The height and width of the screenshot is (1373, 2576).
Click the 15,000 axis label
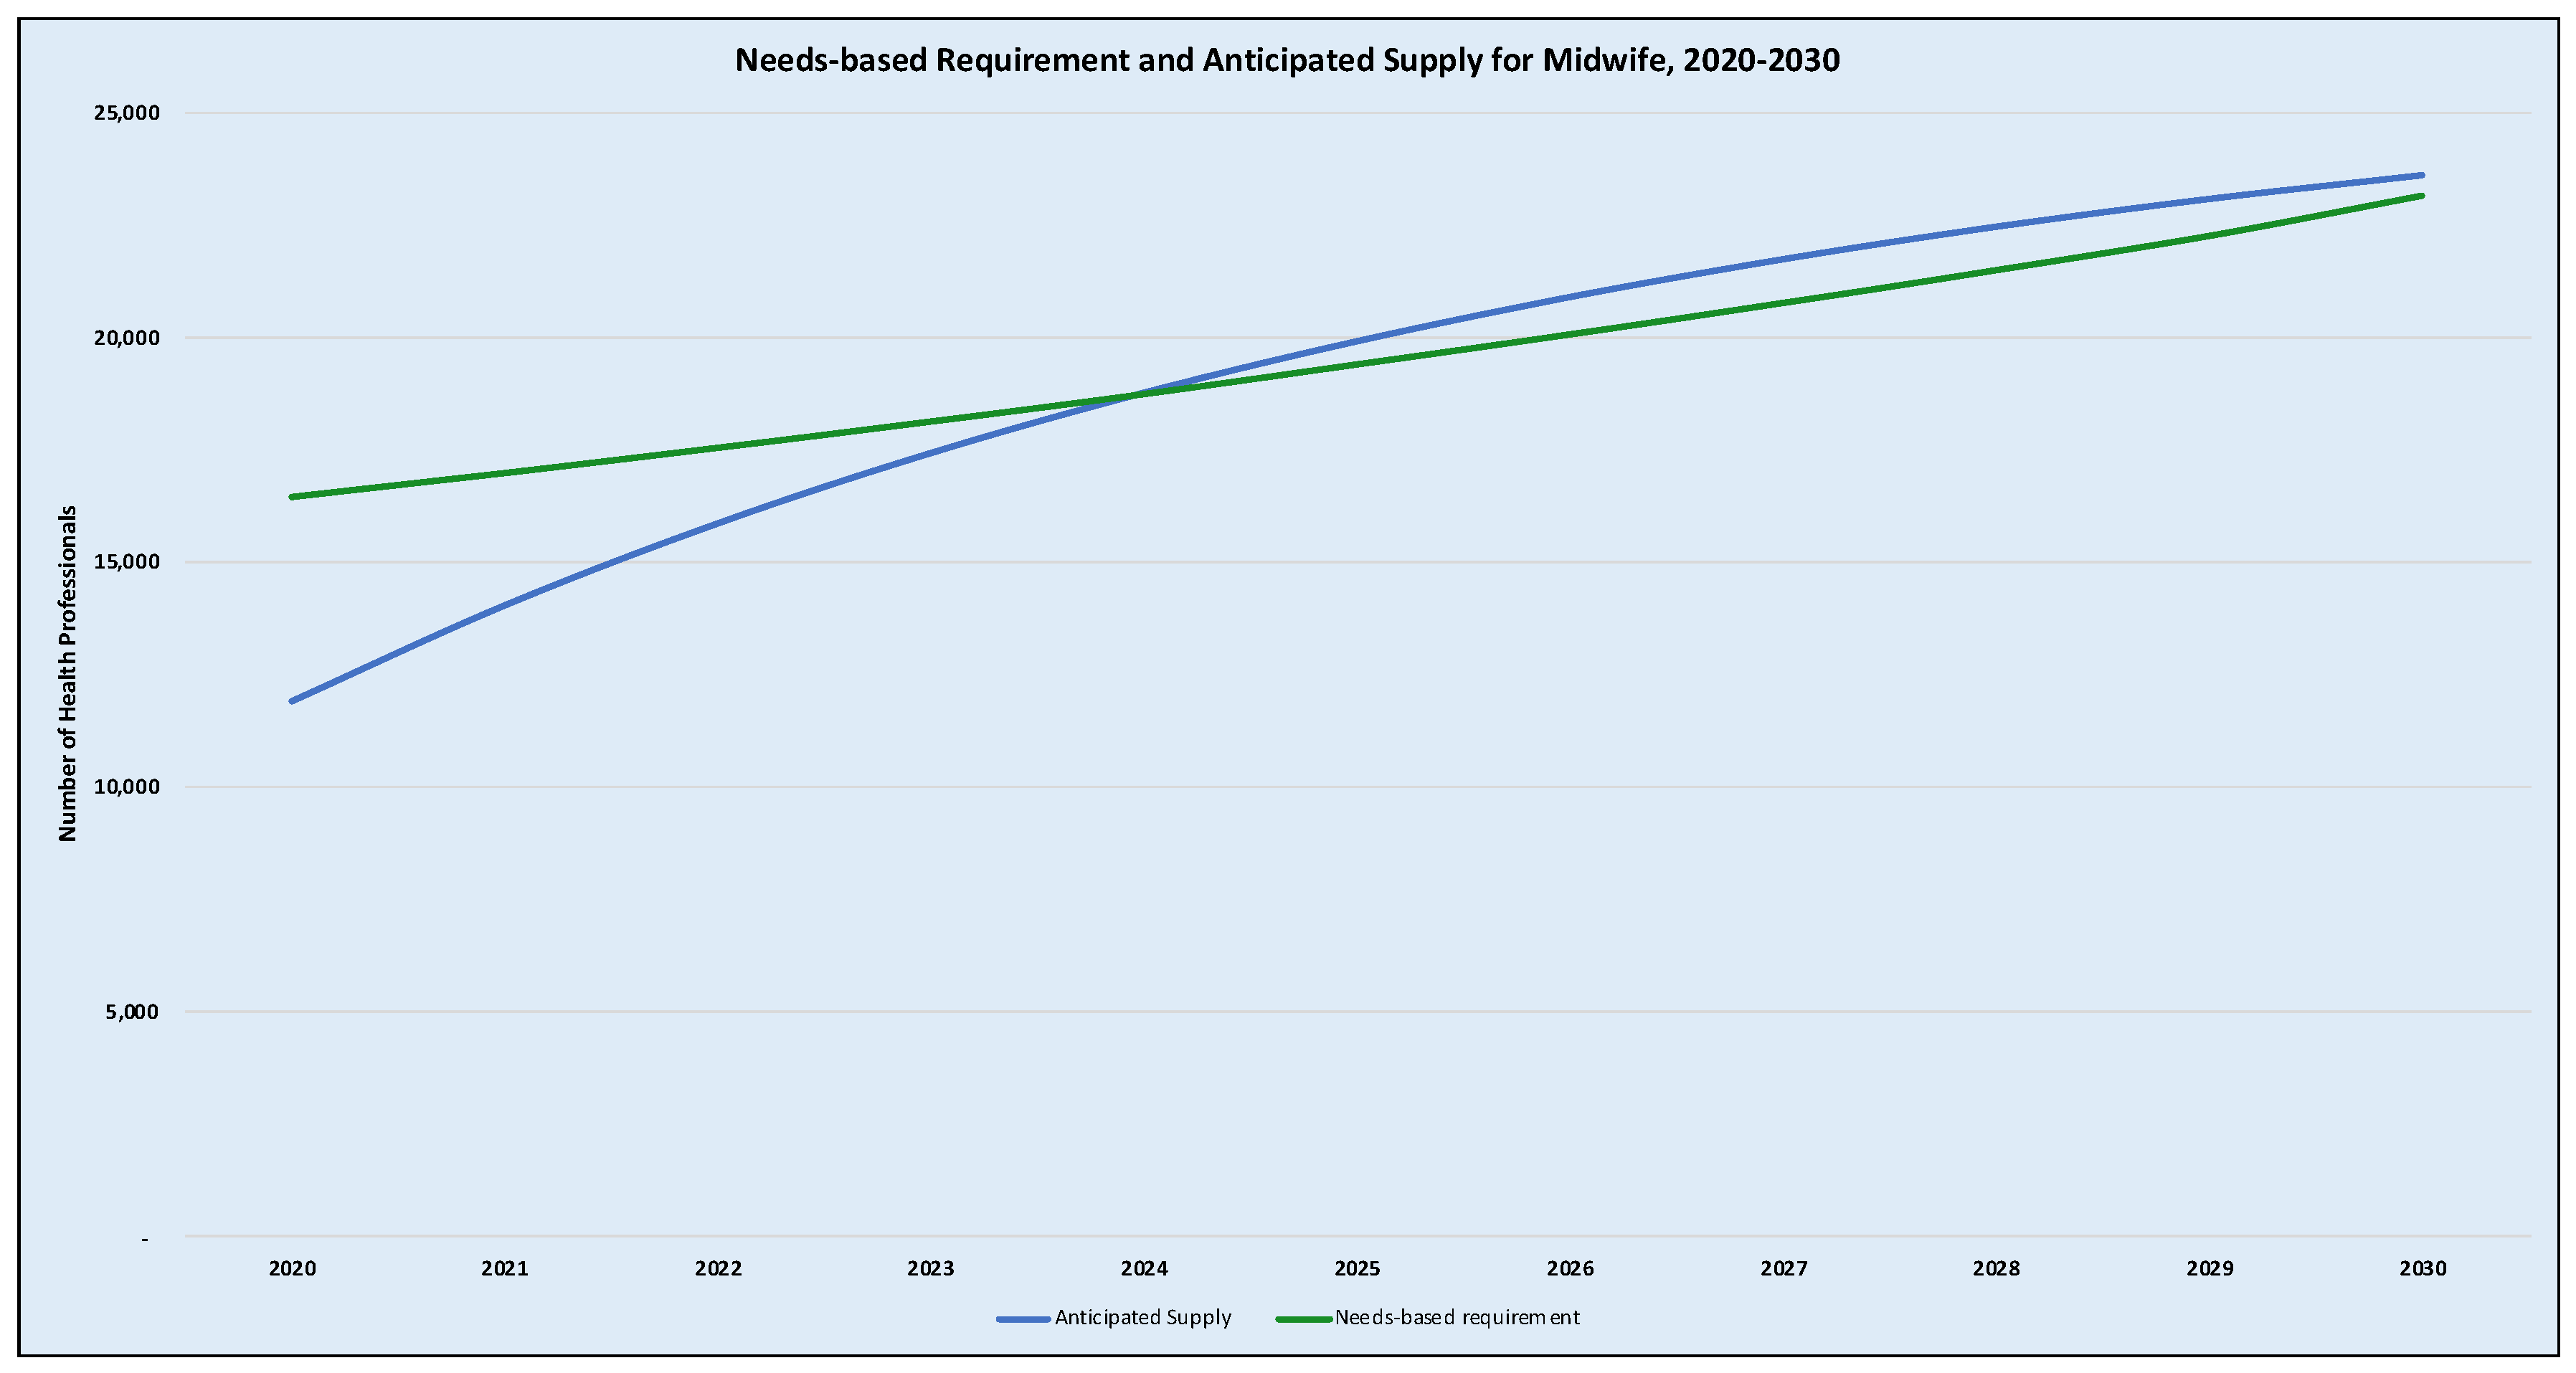(x=126, y=562)
